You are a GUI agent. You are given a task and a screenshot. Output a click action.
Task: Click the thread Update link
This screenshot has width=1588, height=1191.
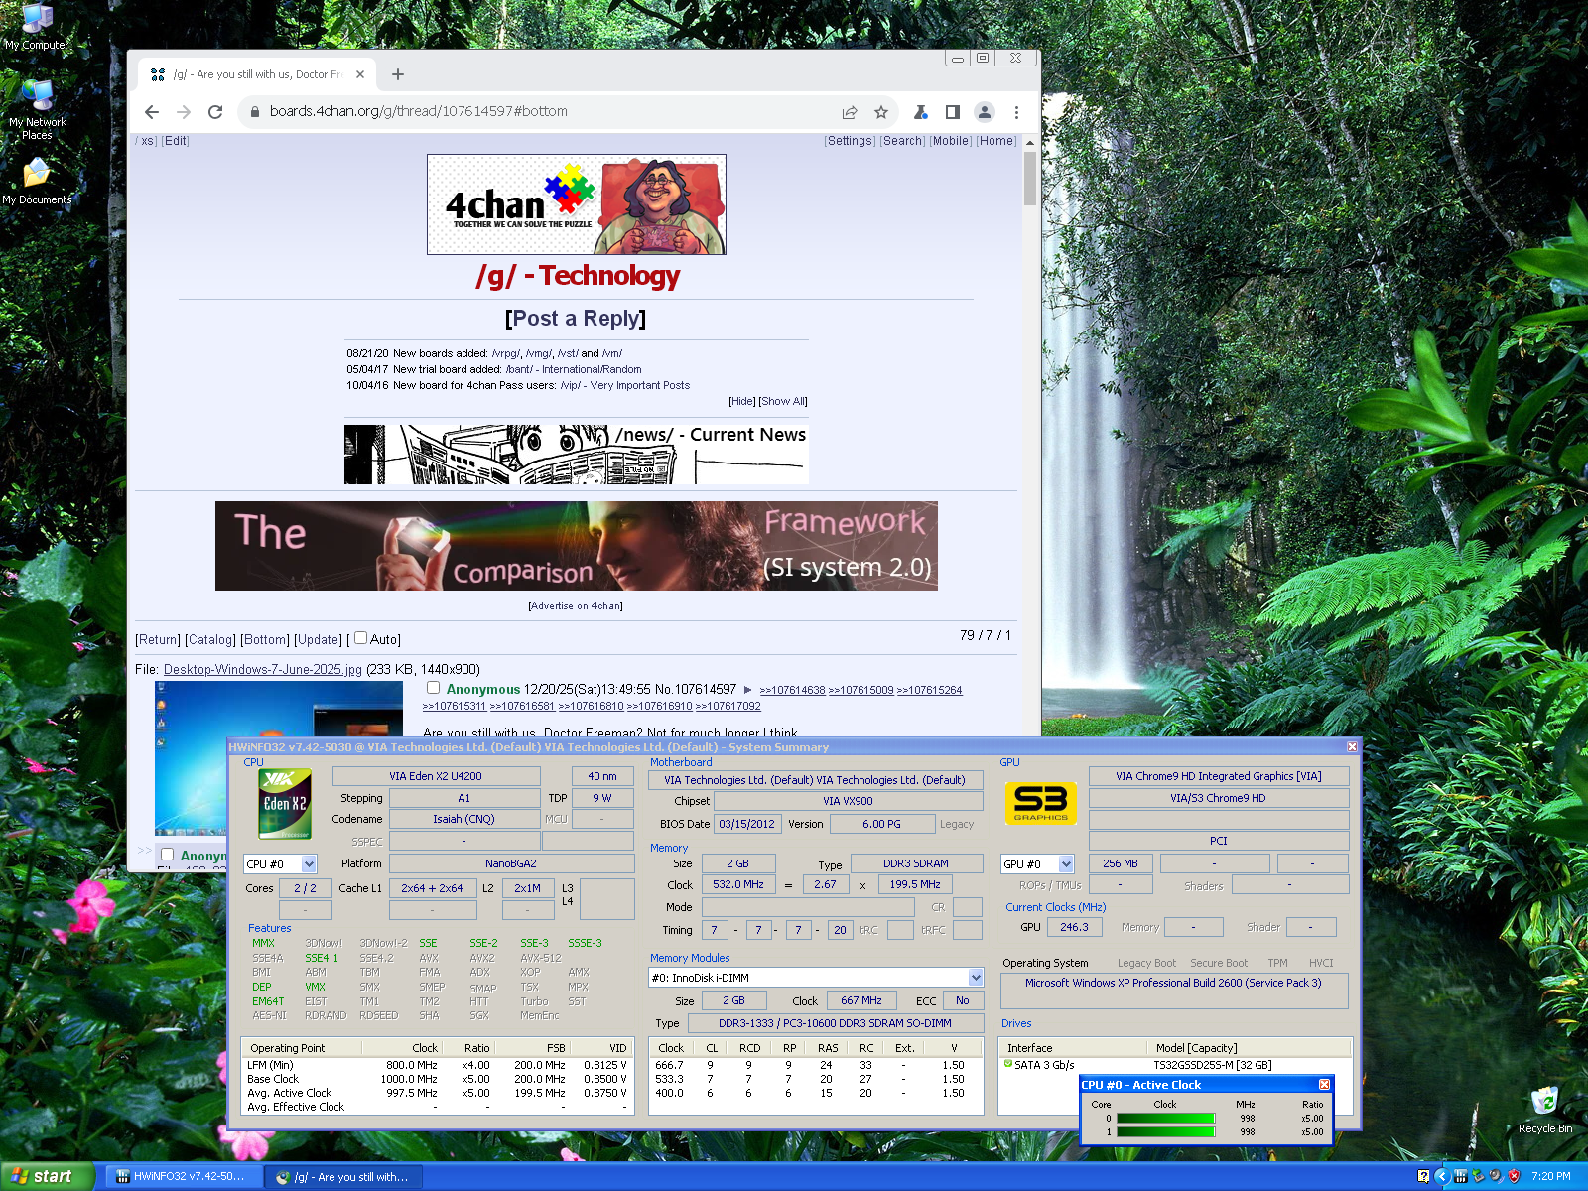click(x=319, y=640)
